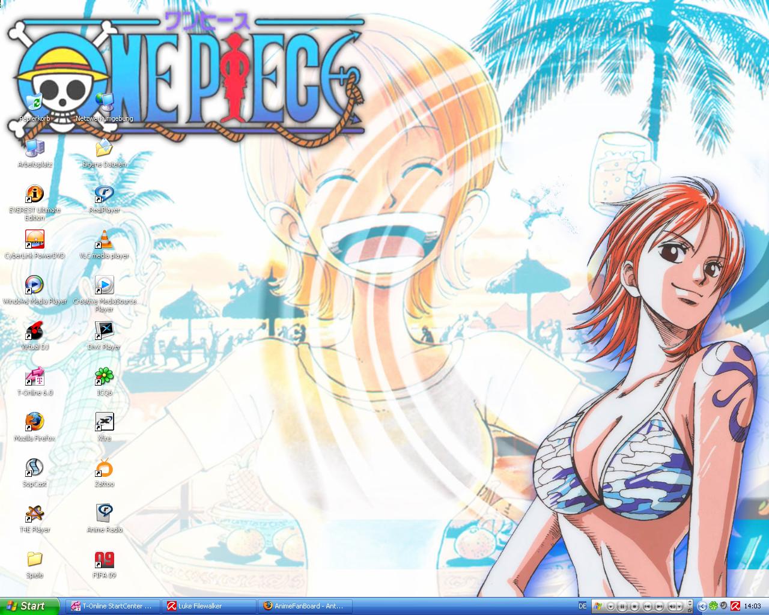Open the volume dropdown arrow in media toolbar
The image size is (769, 615).
(679, 607)
